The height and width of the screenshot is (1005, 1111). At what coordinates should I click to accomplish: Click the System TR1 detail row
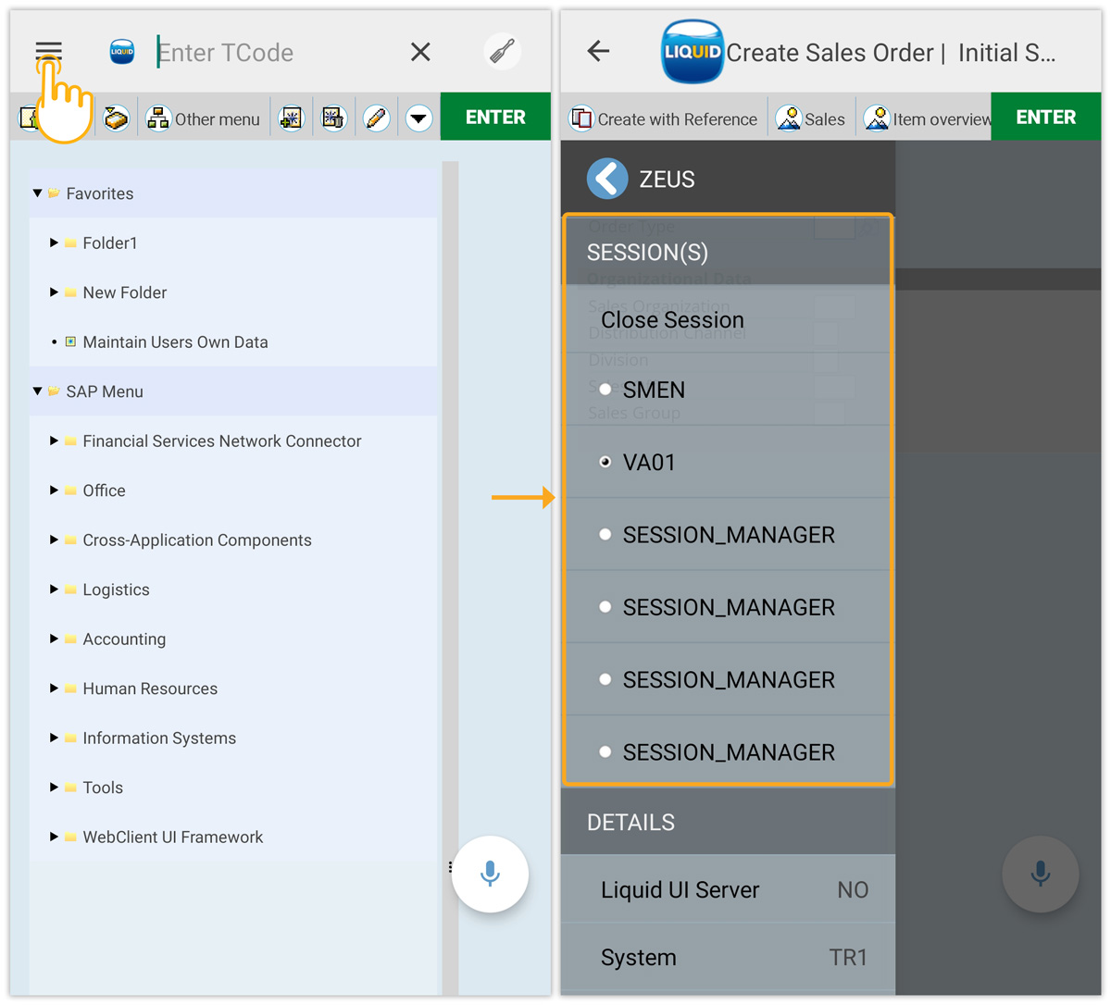point(728,958)
